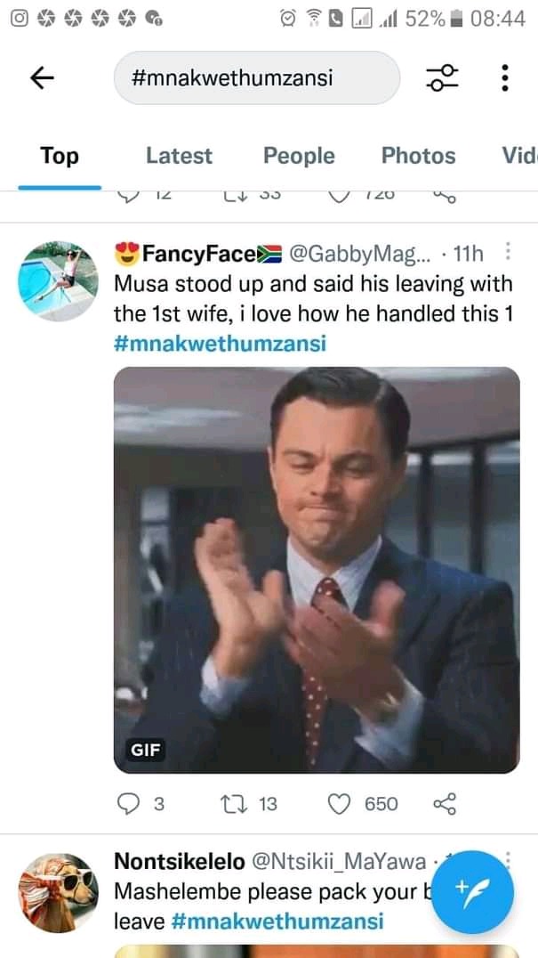
Task: View FancyFace's profile picture
Action: tap(58, 281)
